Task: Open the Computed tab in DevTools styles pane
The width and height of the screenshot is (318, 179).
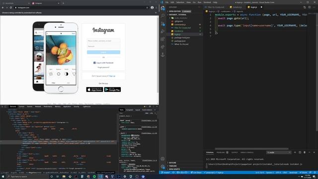Action: (129, 110)
